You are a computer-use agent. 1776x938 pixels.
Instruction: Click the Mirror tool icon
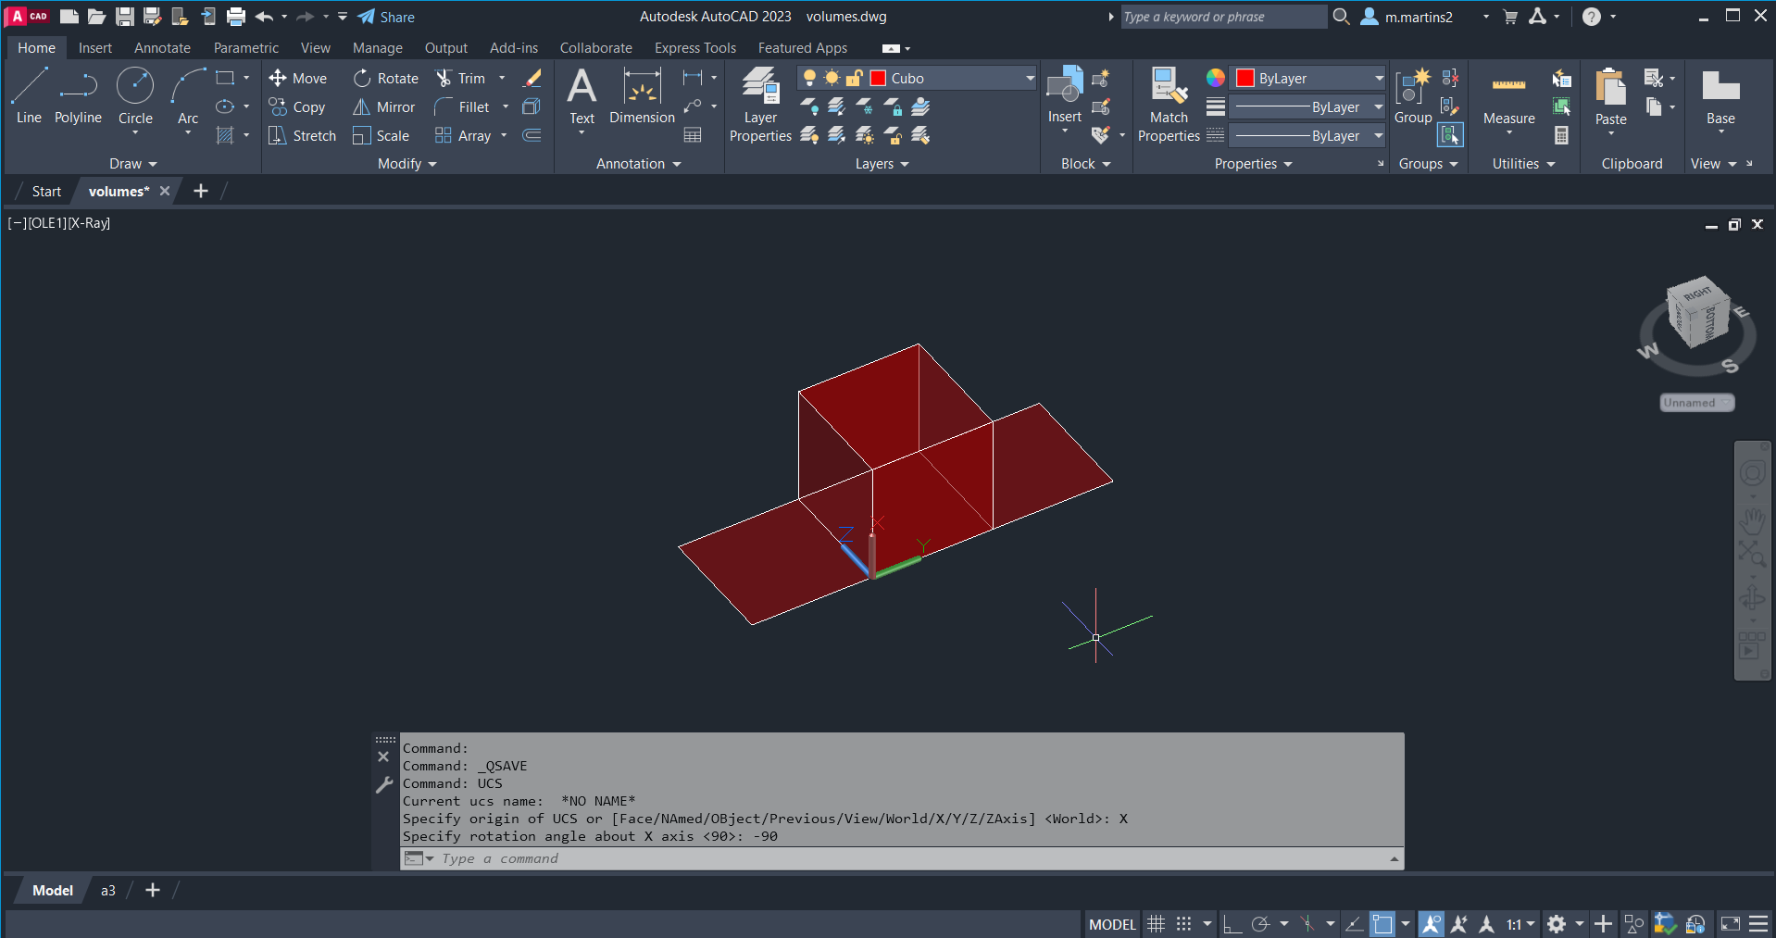click(x=361, y=107)
